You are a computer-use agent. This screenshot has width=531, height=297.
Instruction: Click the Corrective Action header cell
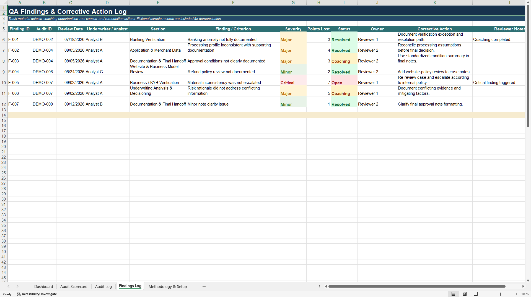[x=435, y=29]
